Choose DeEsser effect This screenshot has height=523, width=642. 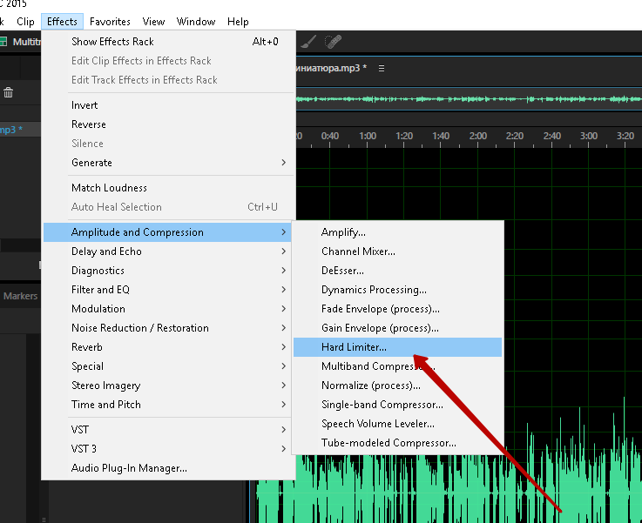tap(397, 271)
